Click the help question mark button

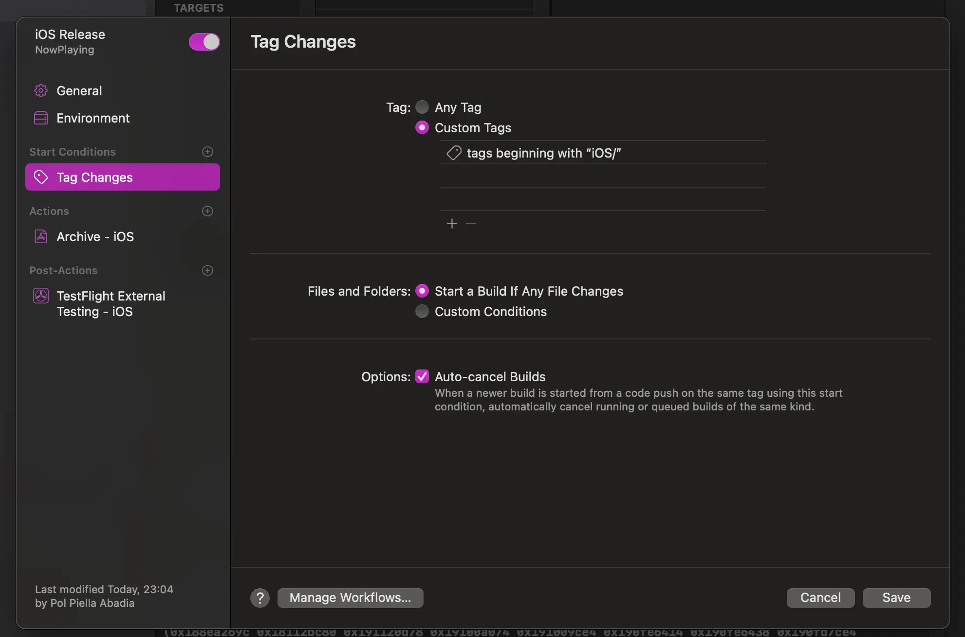(260, 598)
